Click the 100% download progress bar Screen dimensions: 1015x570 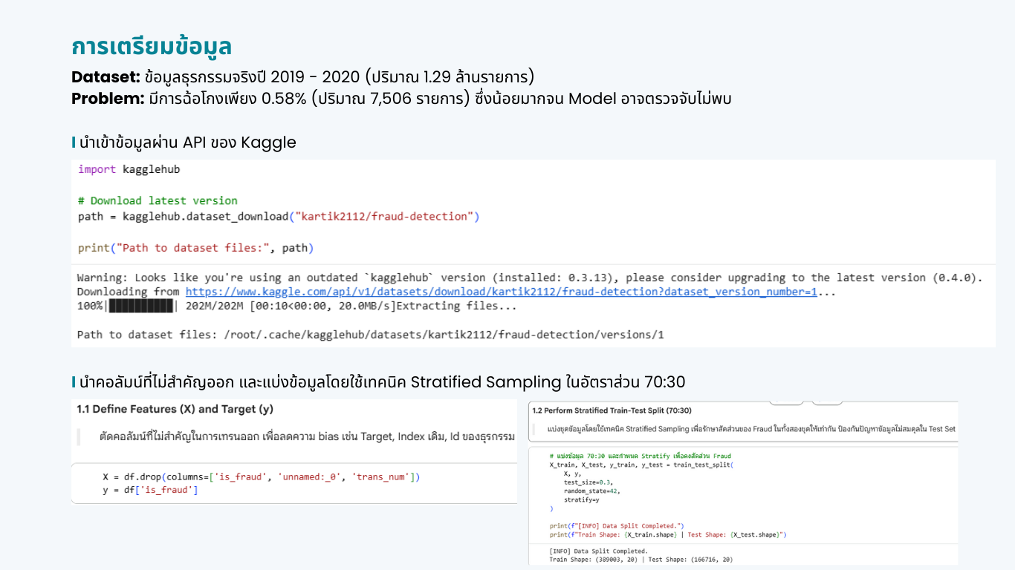(x=140, y=306)
